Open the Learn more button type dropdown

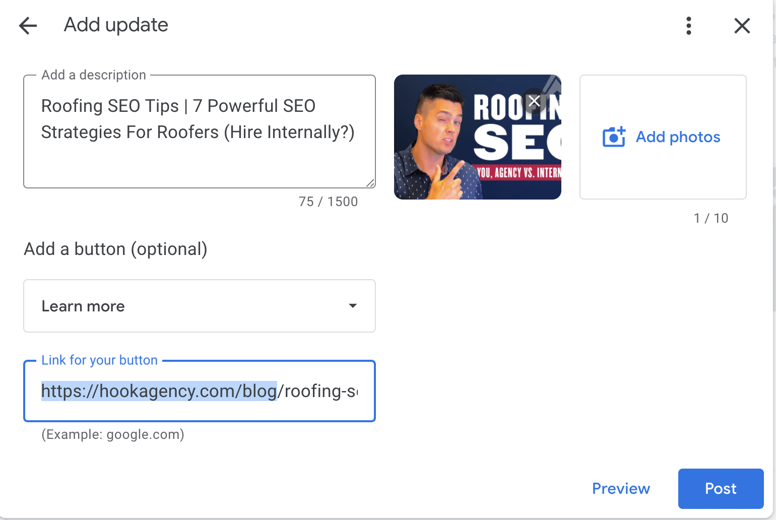[x=199, y=306]
